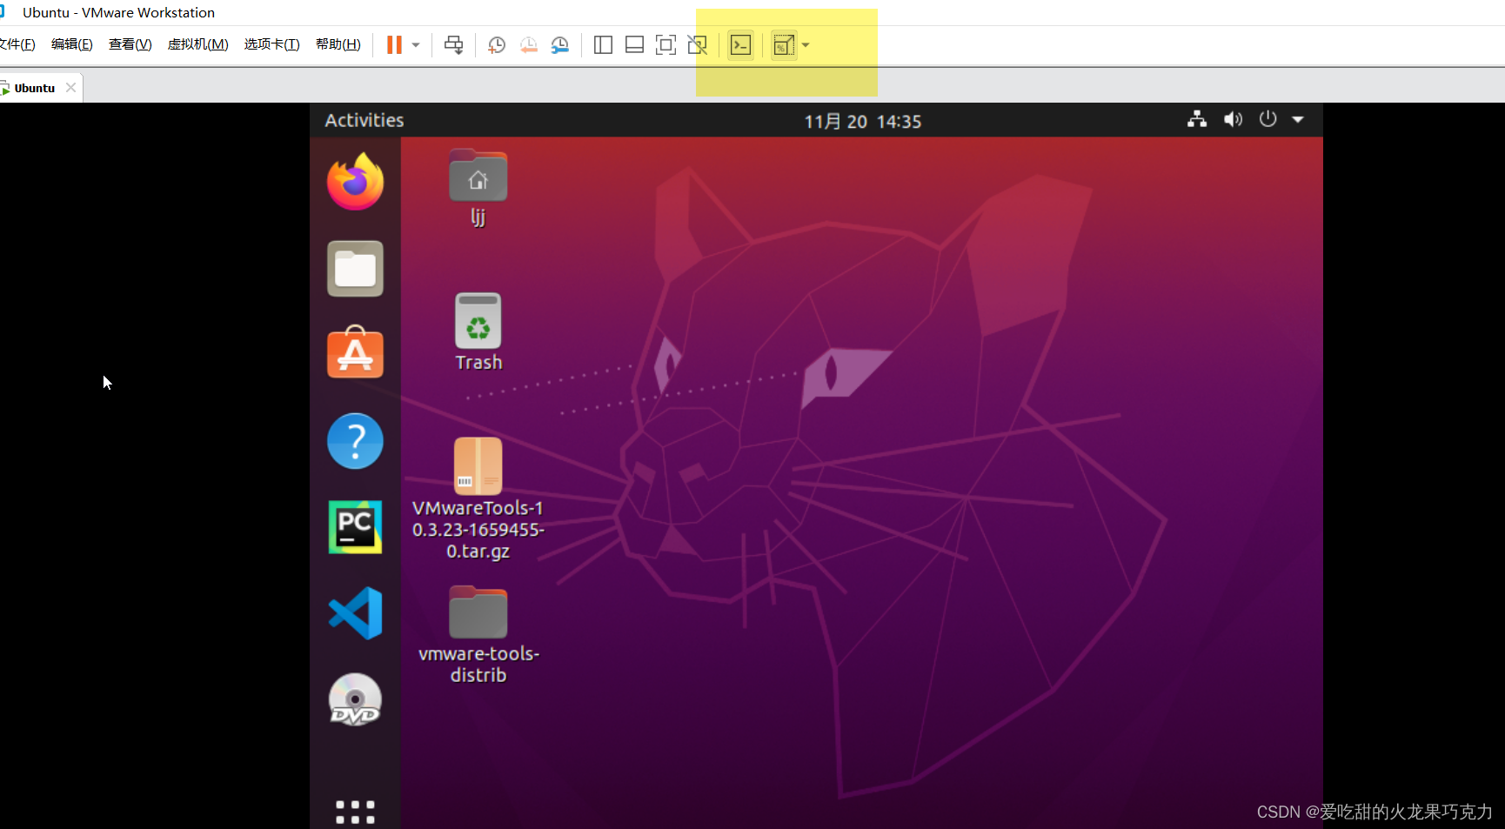Take a snapshot of the virtual machine

pos(497,45)
